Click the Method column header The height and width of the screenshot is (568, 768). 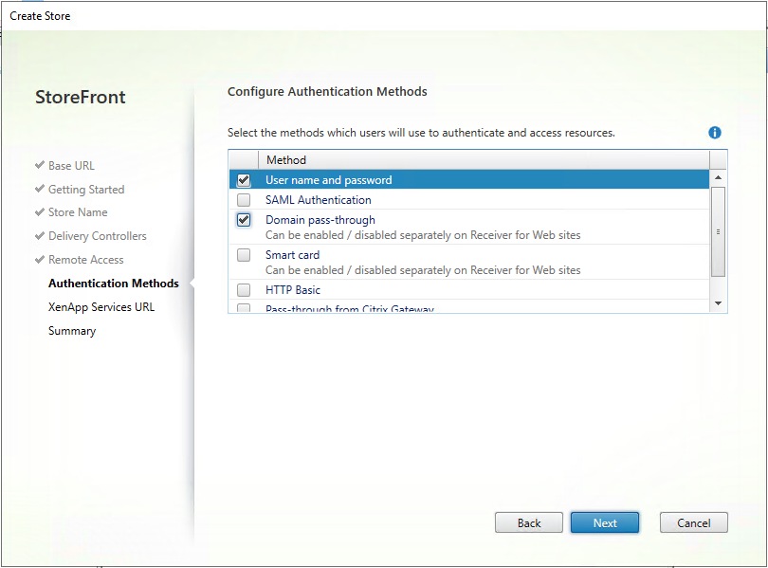point(287,159)
